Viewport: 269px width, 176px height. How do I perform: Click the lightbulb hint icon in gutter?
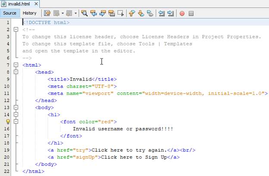(8, 122)
